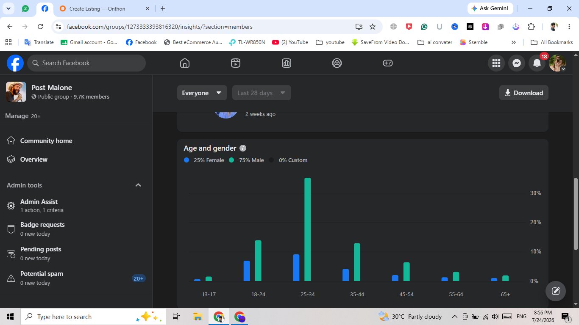
Task: Open the Chrome Extensions puzzle icon
Action: tap(531, 27)
